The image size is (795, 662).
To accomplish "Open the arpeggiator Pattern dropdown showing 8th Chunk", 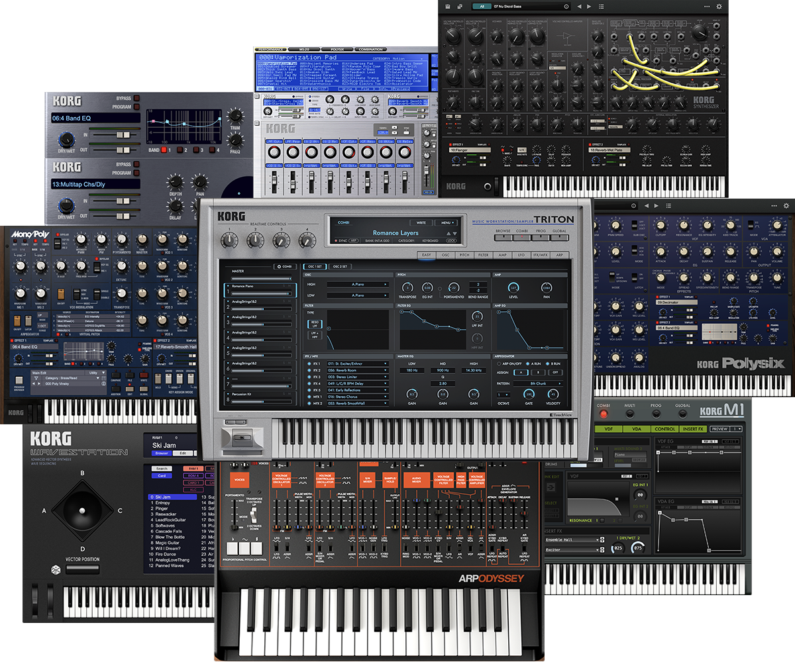I will pyautogui.click(x=538, y=383).
